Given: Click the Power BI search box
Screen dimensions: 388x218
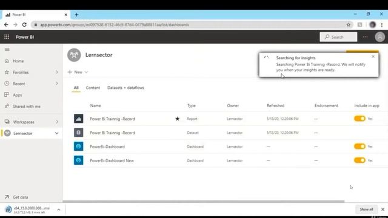Looking at the screenshot, I should point(338,37).
